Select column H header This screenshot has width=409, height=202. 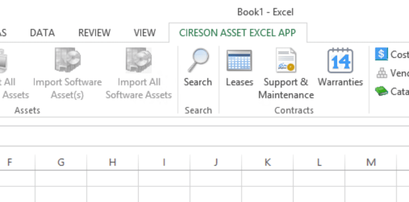(112, 162)
